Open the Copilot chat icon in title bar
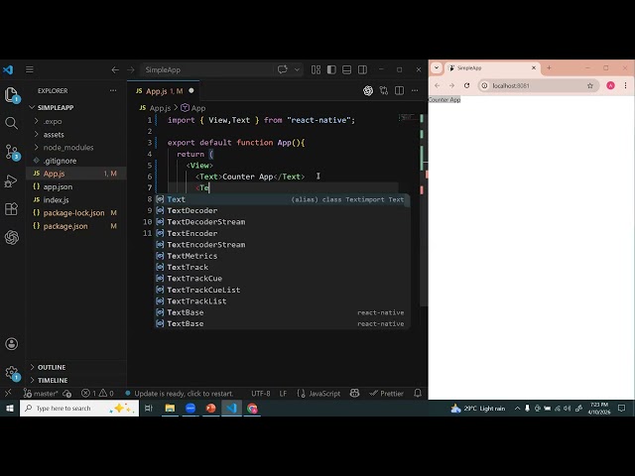This screenshot has height=476, width=635. [x=283, y=69]
